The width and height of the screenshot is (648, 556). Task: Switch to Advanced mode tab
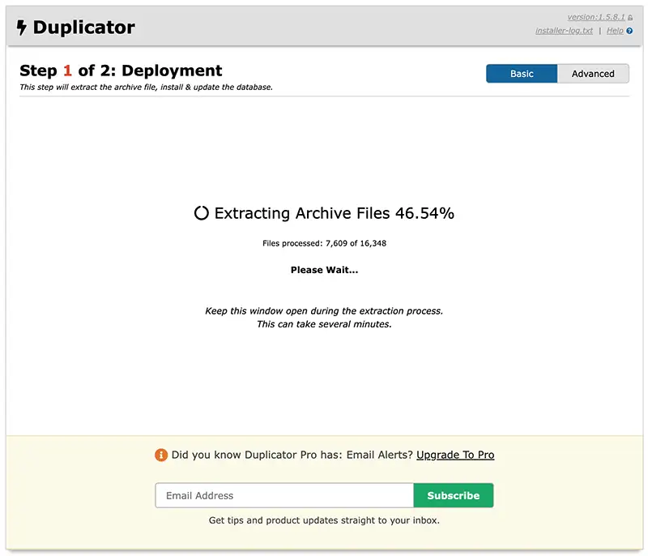pos(593,74)
